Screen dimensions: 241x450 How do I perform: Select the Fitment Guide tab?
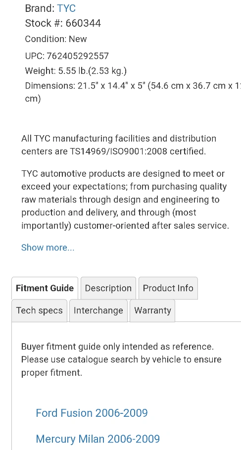[x=45, y=288]
